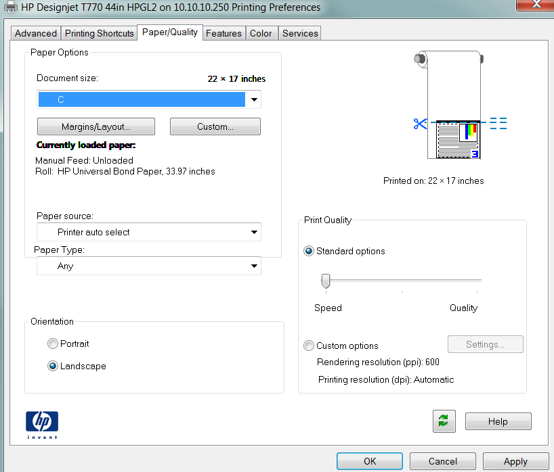
Task: Click the Custom paper size button
Action: click(215, 126)
